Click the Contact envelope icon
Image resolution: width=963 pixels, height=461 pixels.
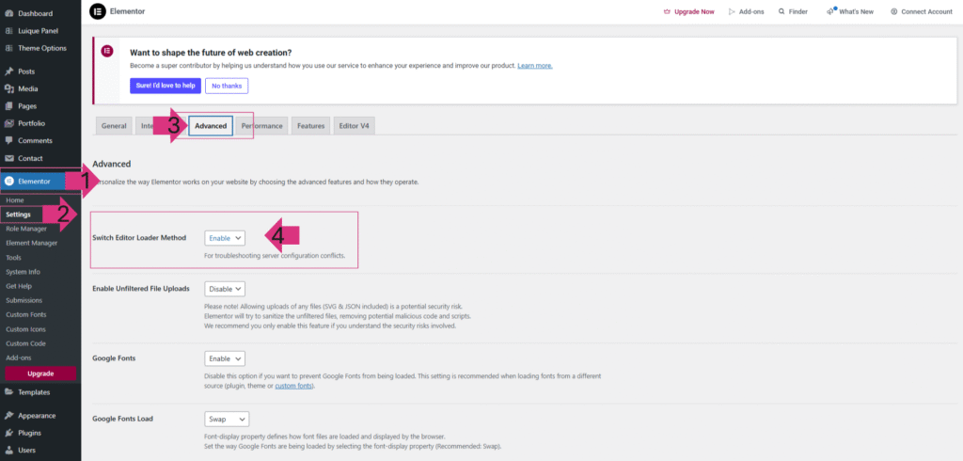[x=9, y=158]
